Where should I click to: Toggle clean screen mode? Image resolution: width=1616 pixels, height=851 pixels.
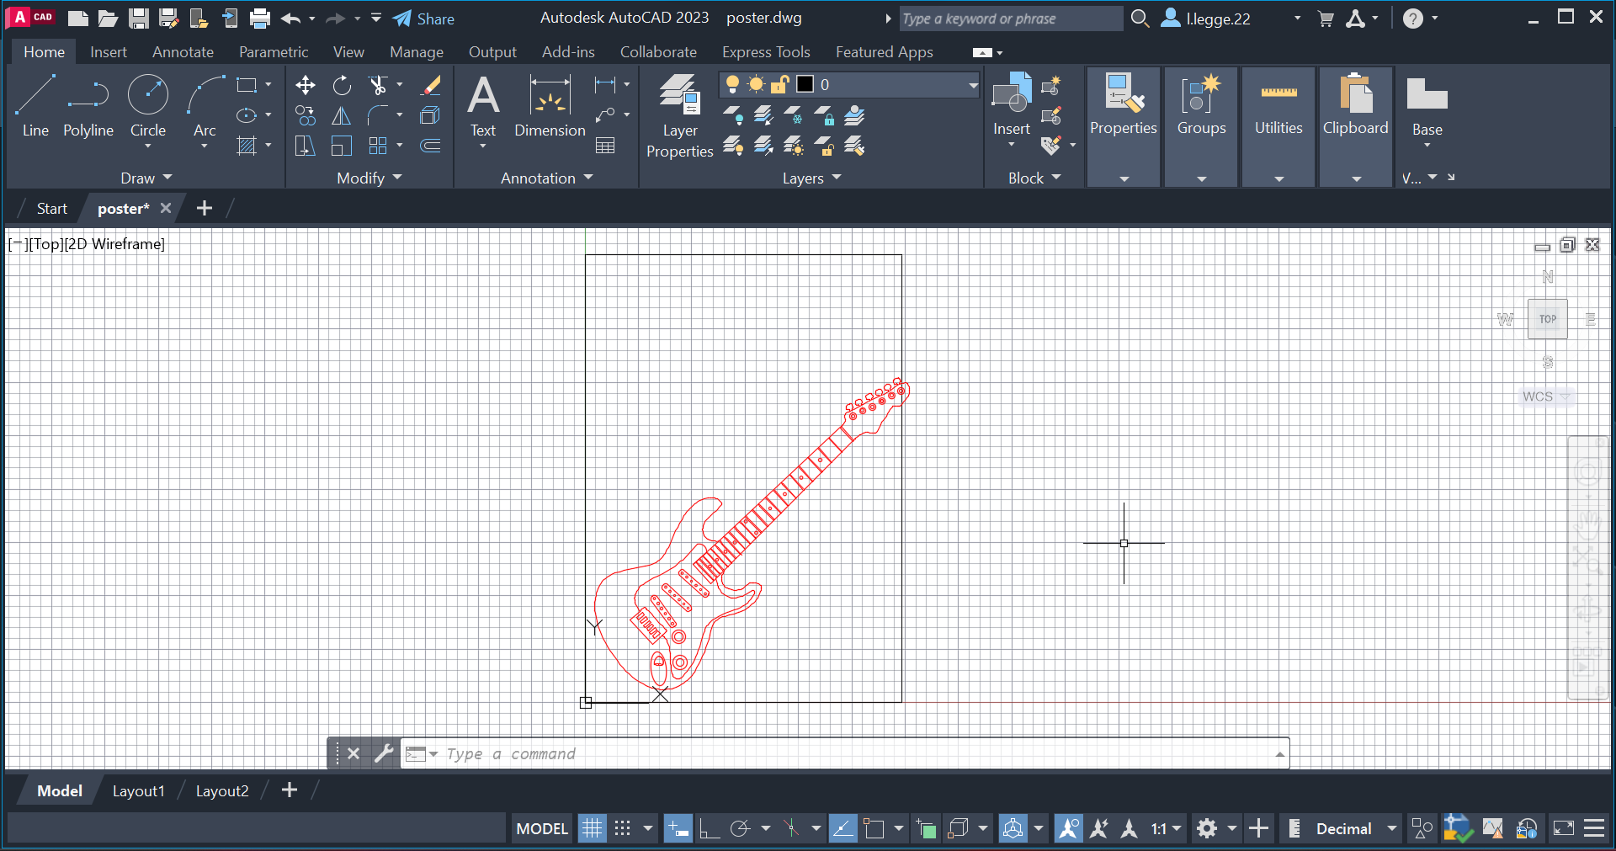(1564, 829)
